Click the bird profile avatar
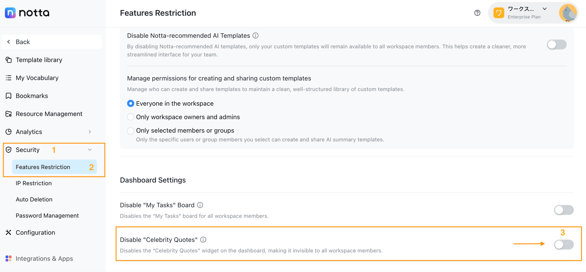The image size is (586, 272). [x=568, y=13]
